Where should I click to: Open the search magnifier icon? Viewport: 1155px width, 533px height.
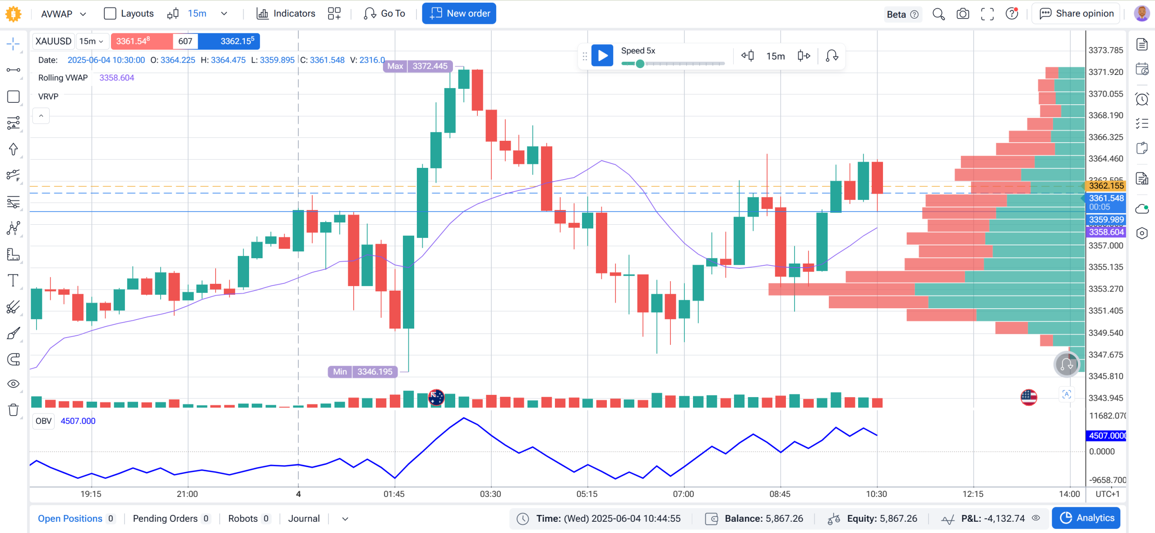938,14
